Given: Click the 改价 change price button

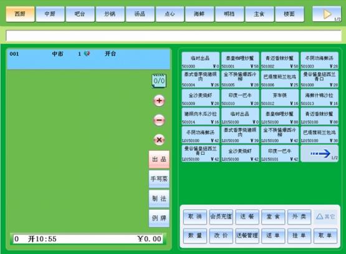Looking at the screenshot, I should pyautogui.click(x=221, y=236).
